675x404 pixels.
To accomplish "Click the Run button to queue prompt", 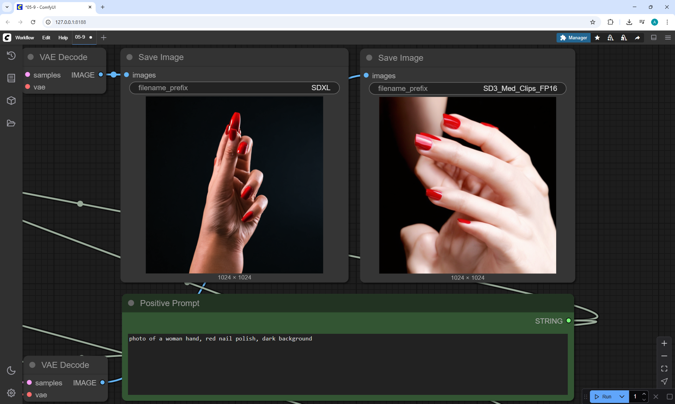I will point(604,397).
